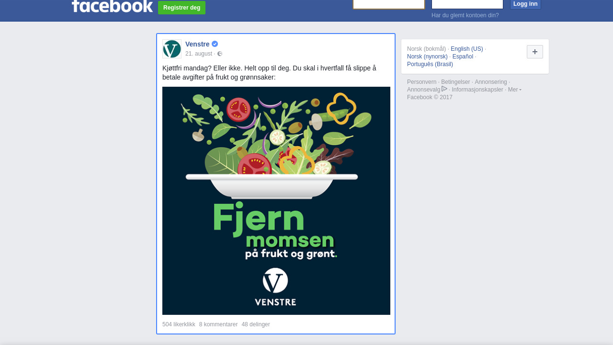
Task: Open the forgotten account link
Action: (x=465, y=15)
